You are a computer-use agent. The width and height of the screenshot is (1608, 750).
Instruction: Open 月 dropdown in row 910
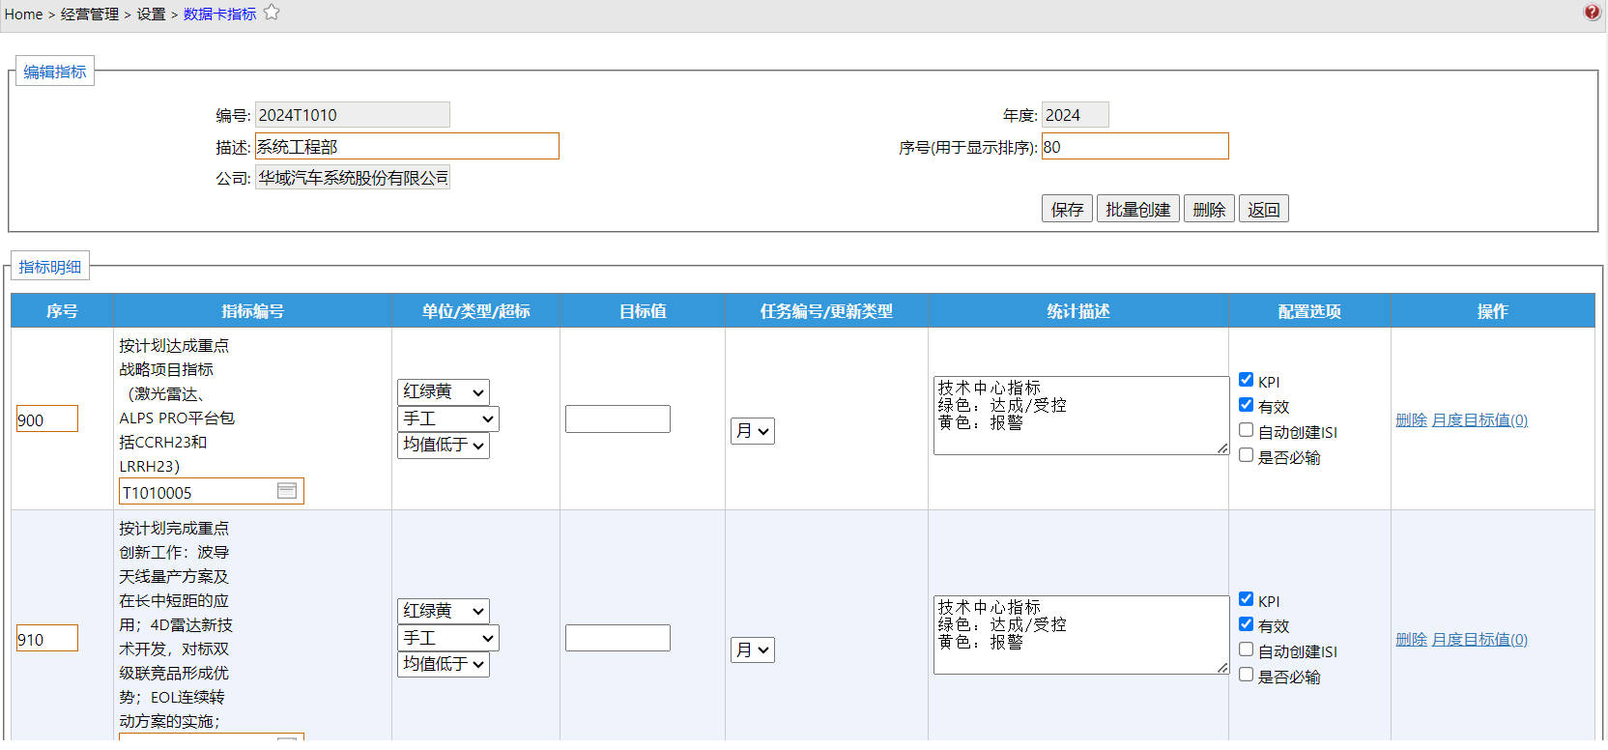(753, 650)
